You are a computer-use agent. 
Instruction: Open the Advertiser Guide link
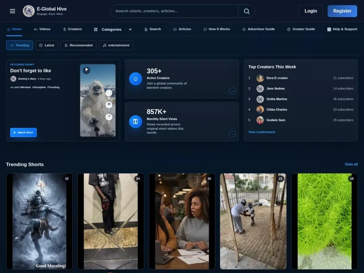[258, 29]
